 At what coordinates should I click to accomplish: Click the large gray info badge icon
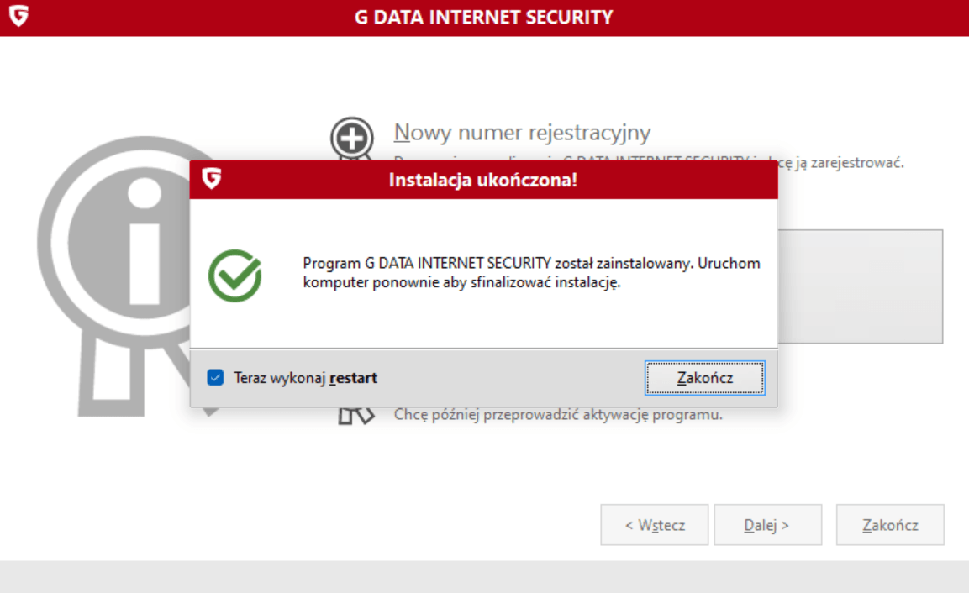coord(118,252)
